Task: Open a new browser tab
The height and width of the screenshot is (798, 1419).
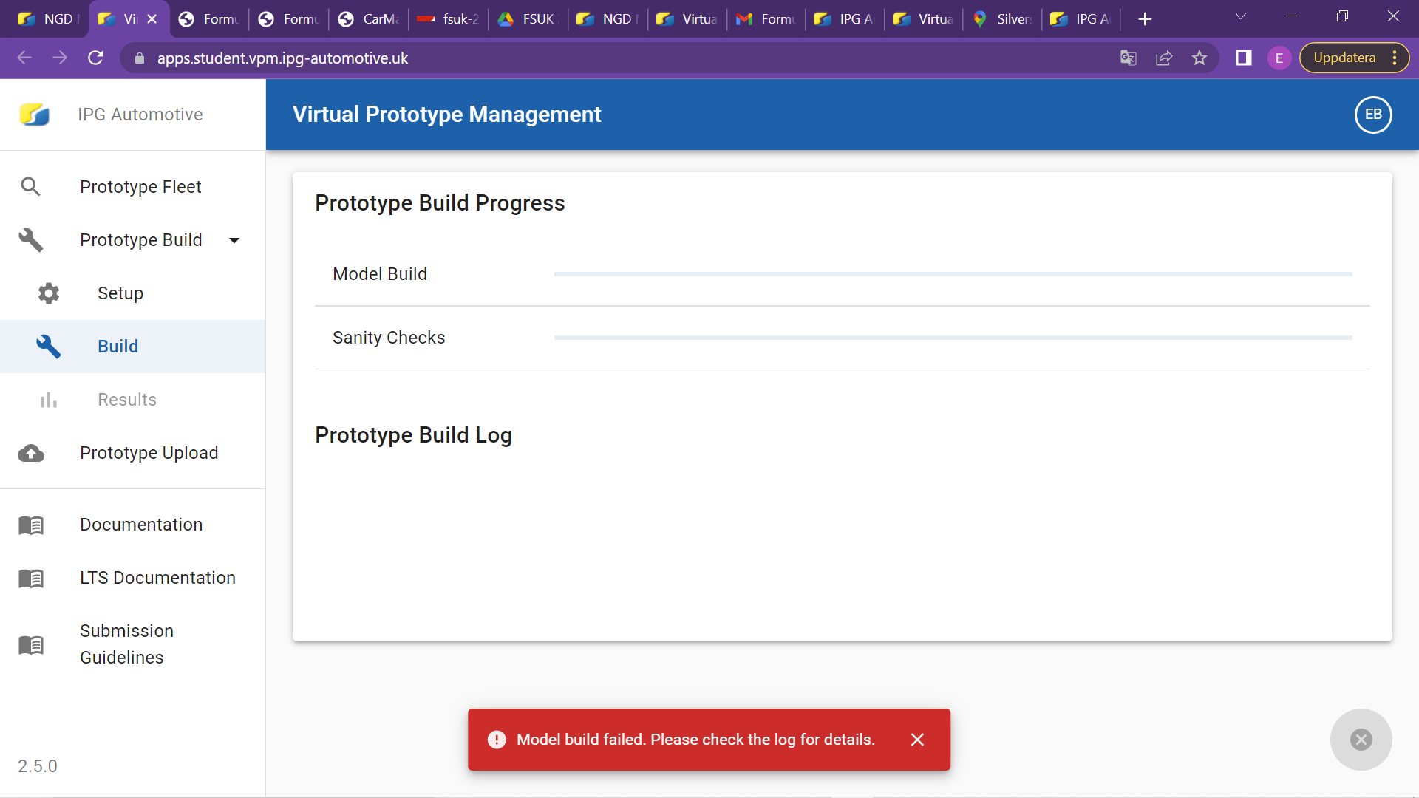Action: 1145,19
